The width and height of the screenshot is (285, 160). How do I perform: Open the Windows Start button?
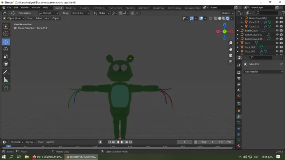point(4,157)
